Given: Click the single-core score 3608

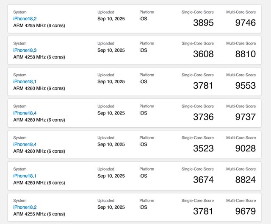Looking at the screenshot, I should pos(203,54).
